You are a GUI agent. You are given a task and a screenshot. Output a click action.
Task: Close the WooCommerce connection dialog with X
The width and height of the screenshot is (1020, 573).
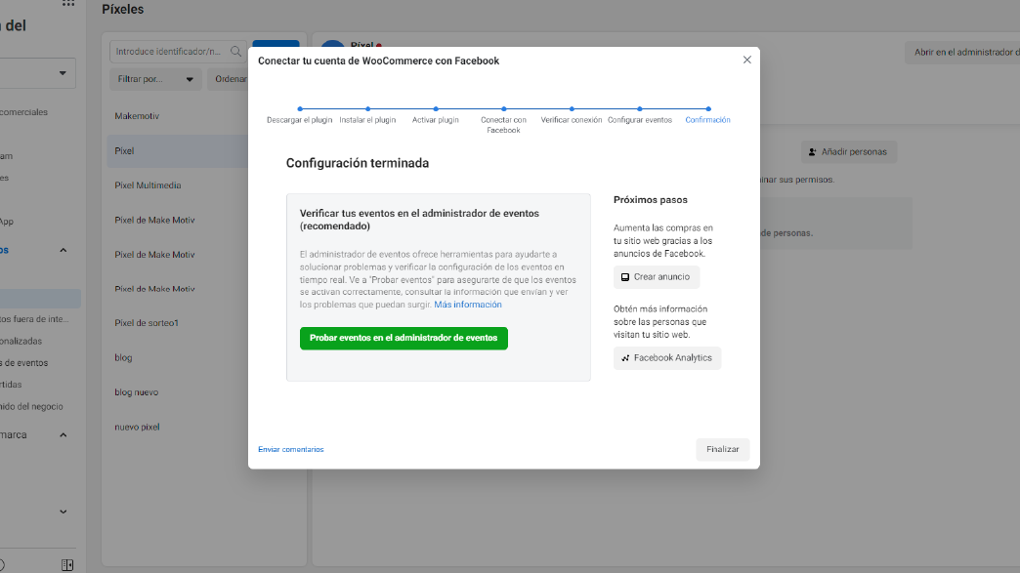pos(747,60)
